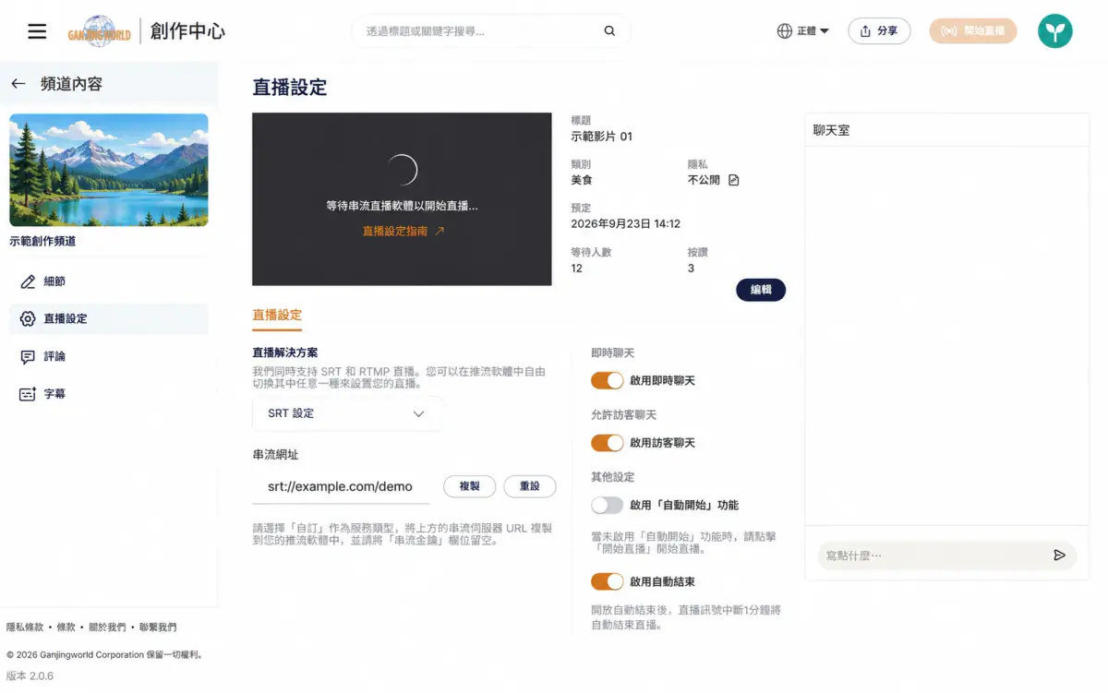
Task: Click the 2026年9月23日 14:12 schedule text
Action: (626, 224)
